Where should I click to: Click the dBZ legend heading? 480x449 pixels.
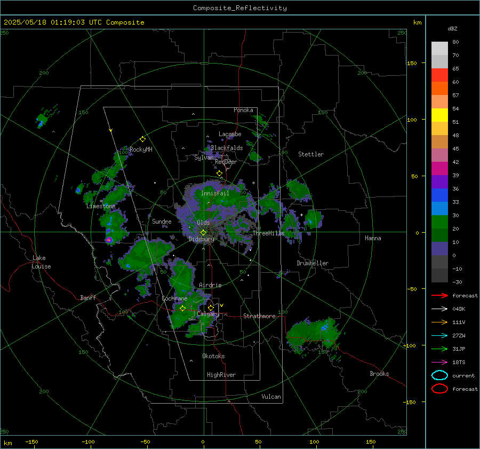click(452, 28)
